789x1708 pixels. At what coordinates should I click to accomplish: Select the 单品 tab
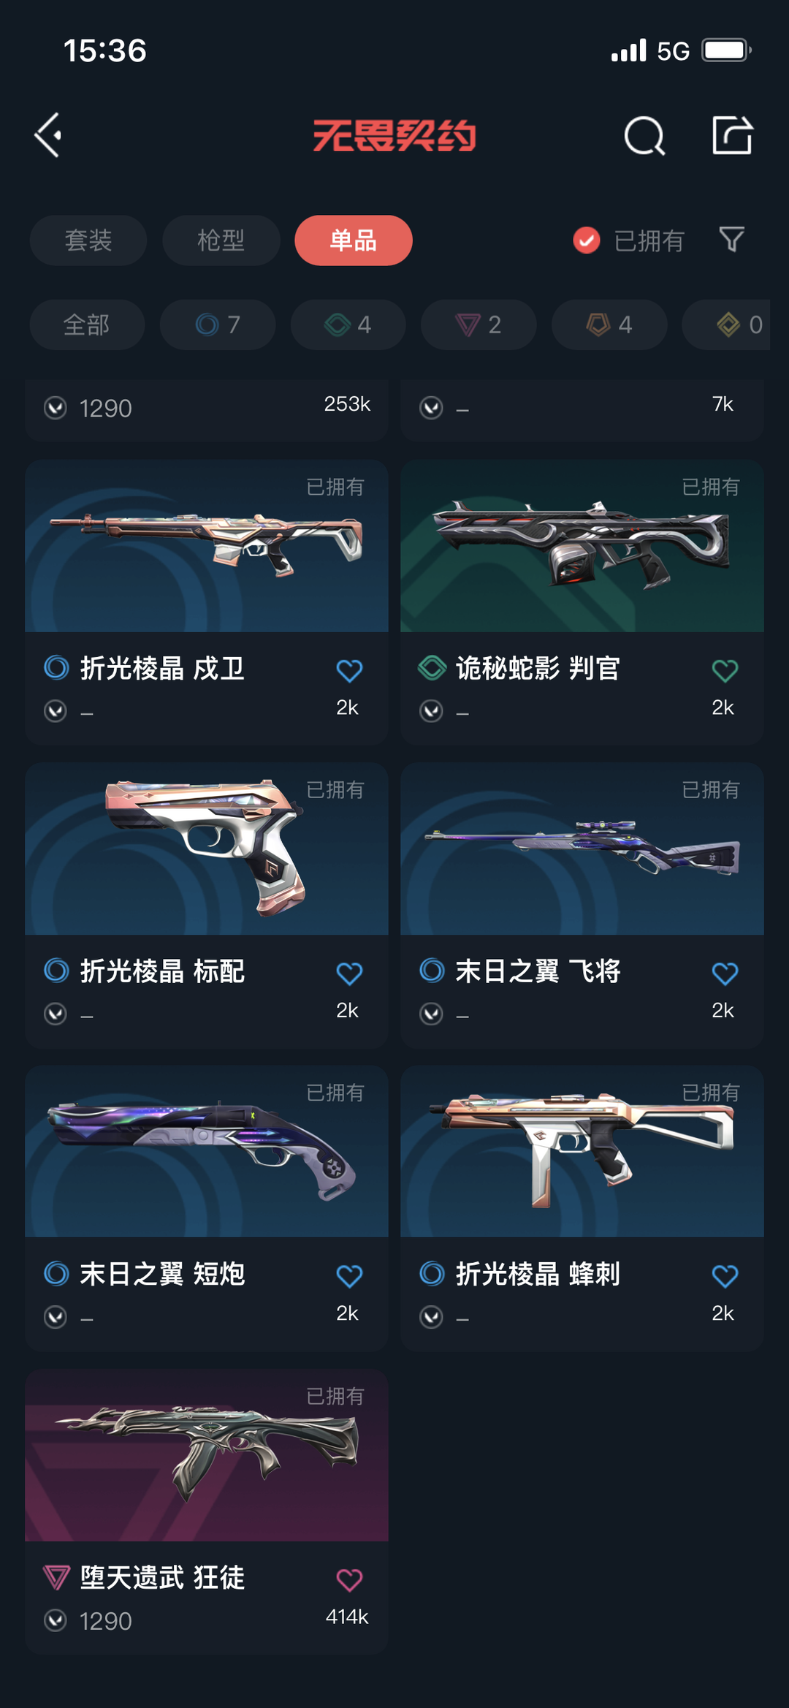click(x=354, y=240)
